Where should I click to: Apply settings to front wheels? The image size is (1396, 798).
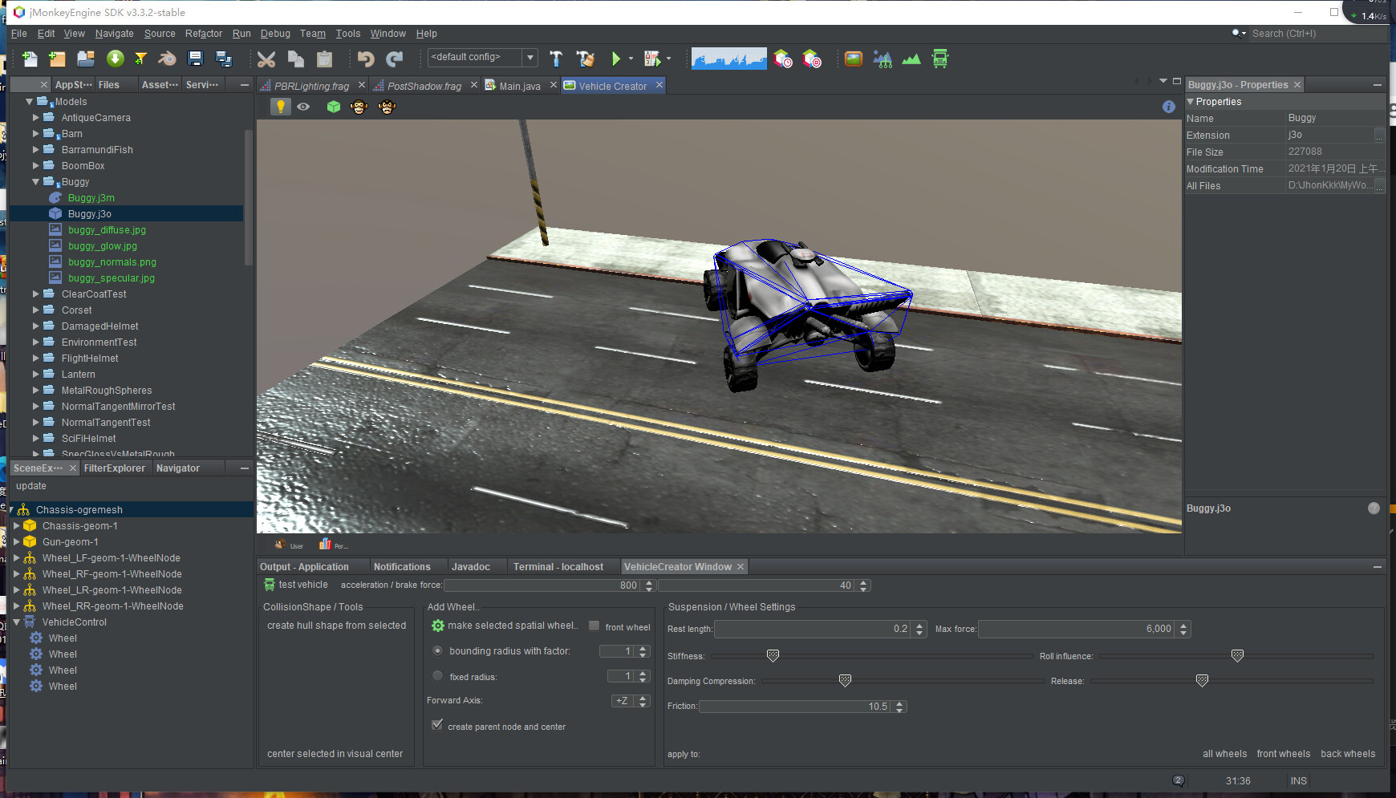pos(1283,754)
